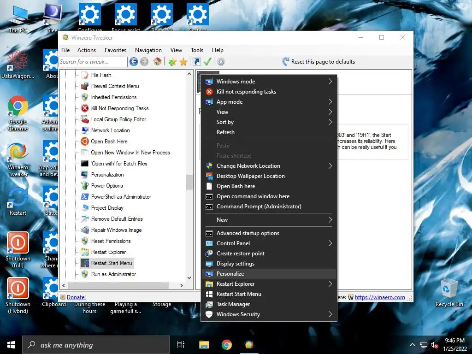Open the File menu
The width and height of the screenshot is (472, 354).
point(65,50)
